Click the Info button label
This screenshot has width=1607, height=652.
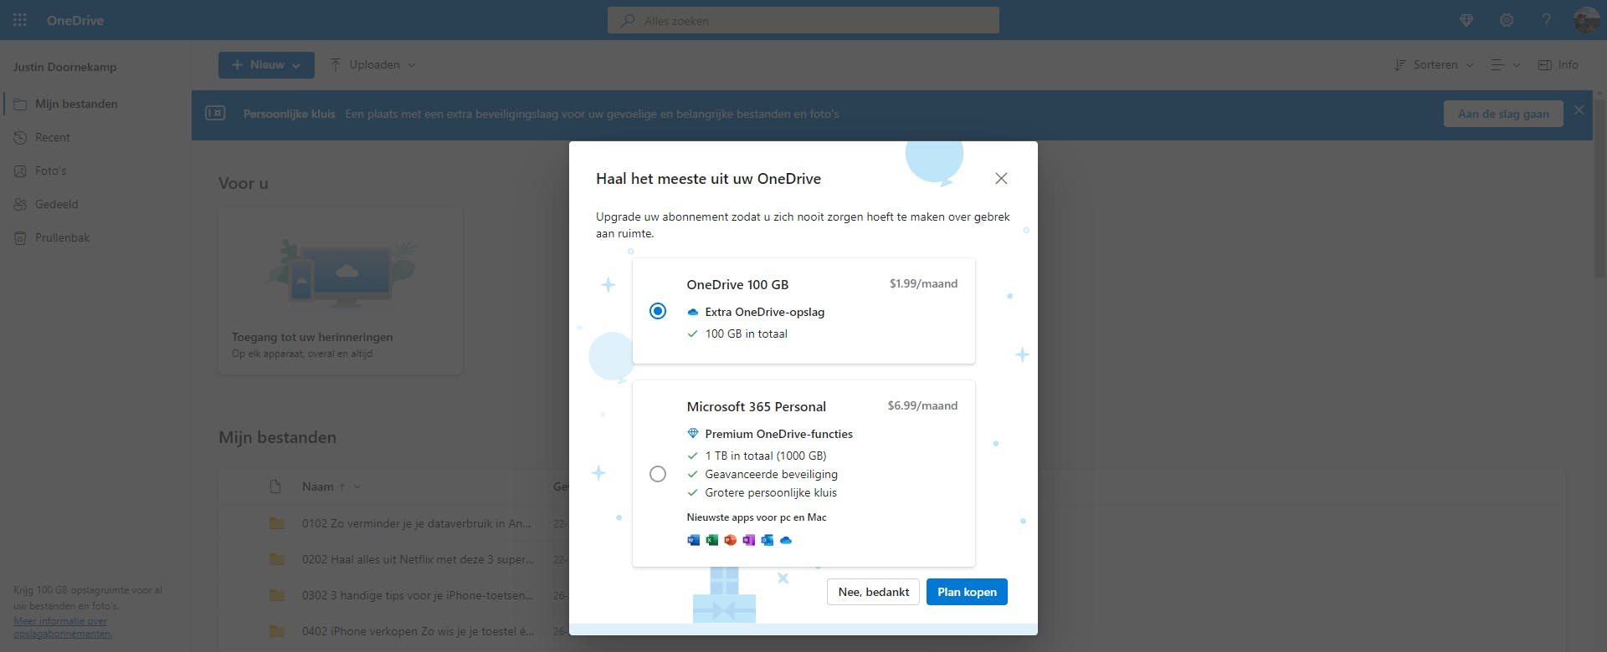click(1568, 65)
